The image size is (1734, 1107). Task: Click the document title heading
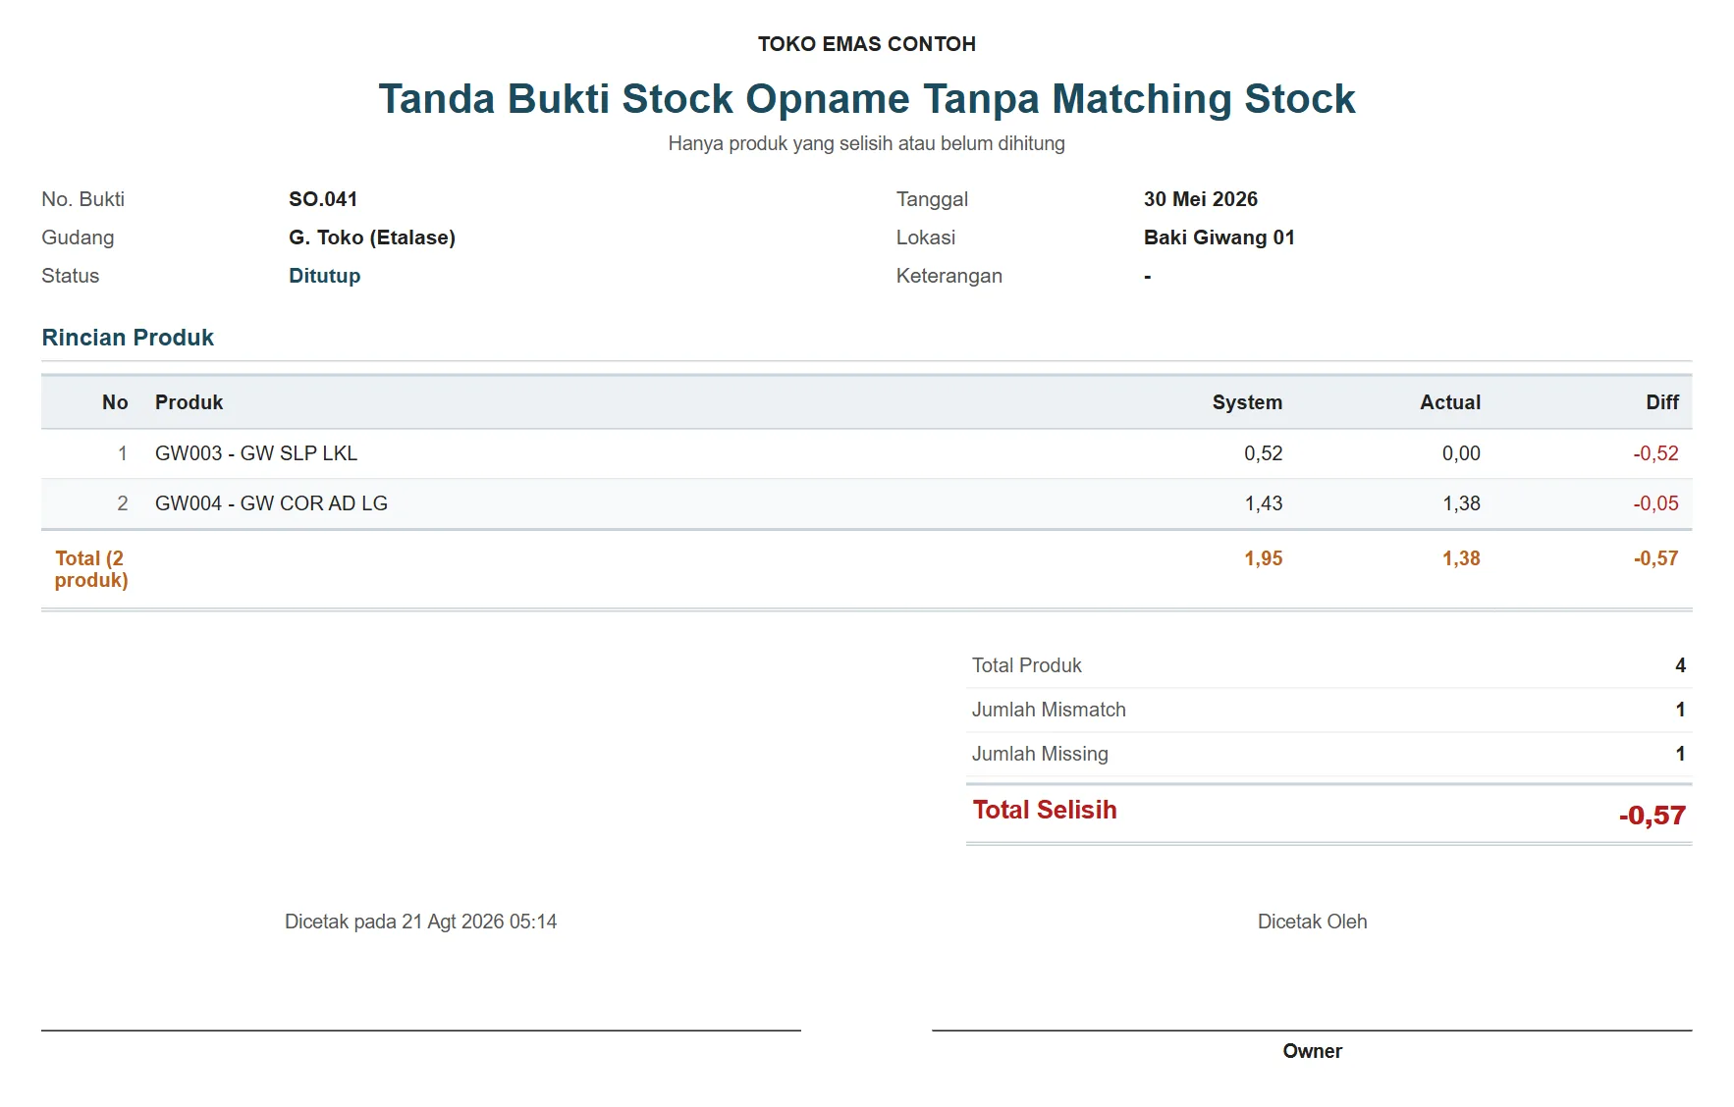coord(866,99)
